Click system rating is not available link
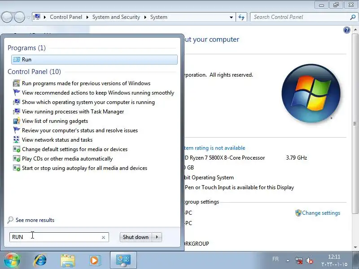 pos(215,148)
